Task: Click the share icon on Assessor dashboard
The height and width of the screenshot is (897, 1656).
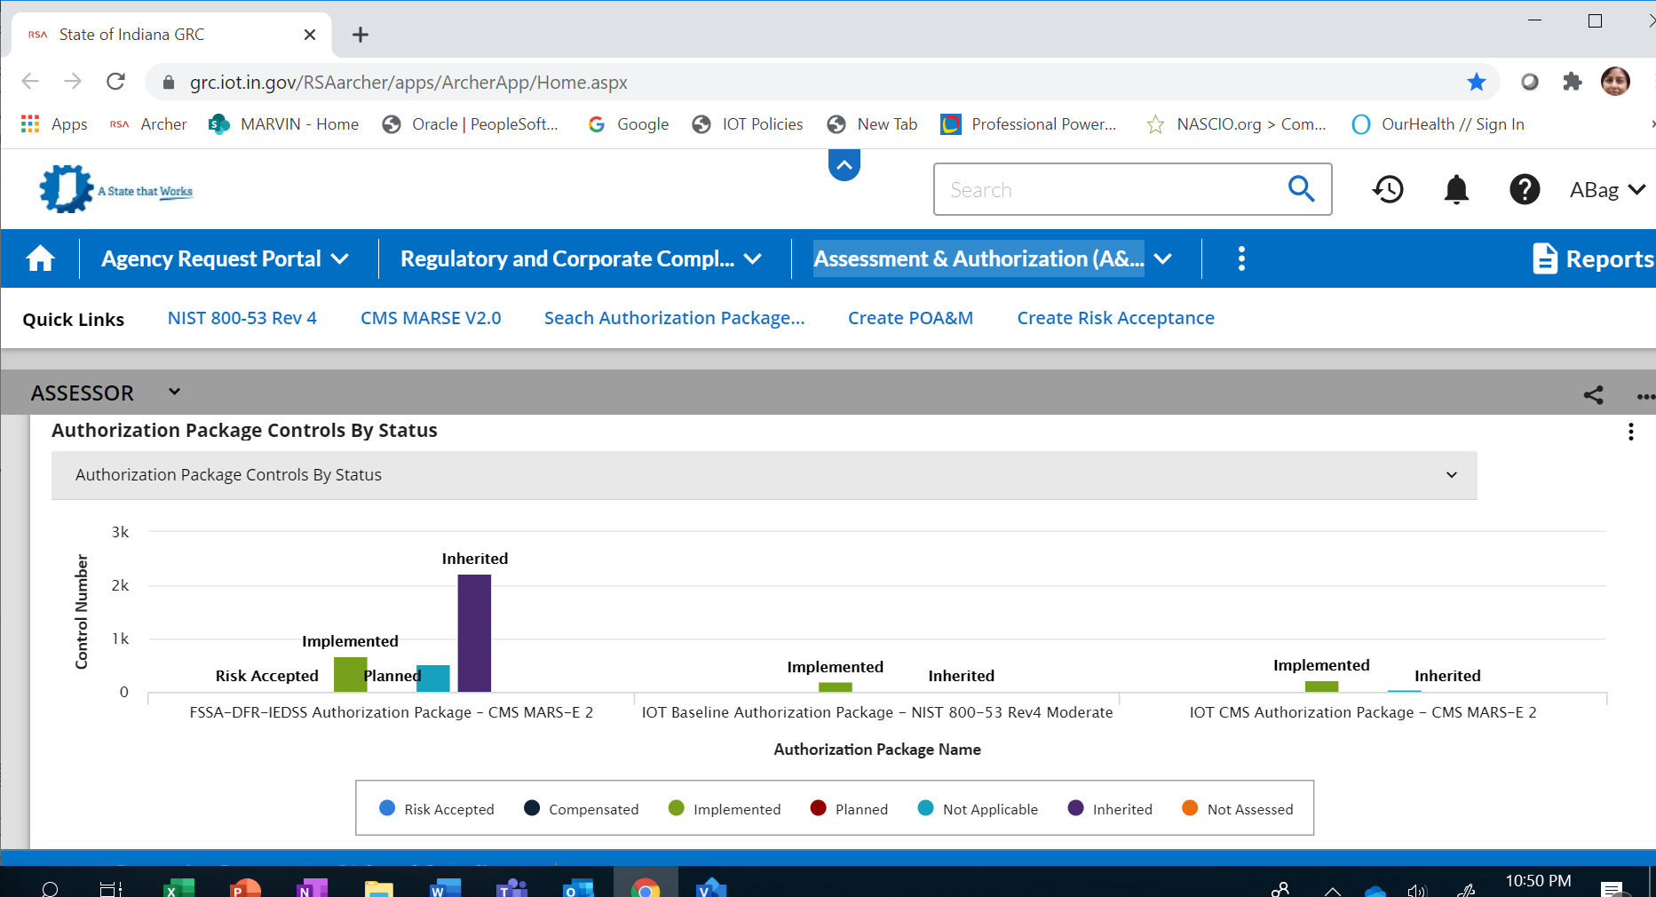Action: pyautogui.click(x=1593, y=395)
